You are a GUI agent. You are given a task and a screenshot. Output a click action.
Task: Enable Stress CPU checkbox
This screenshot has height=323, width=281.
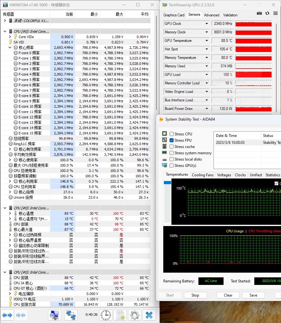click(x=171, y=134)
